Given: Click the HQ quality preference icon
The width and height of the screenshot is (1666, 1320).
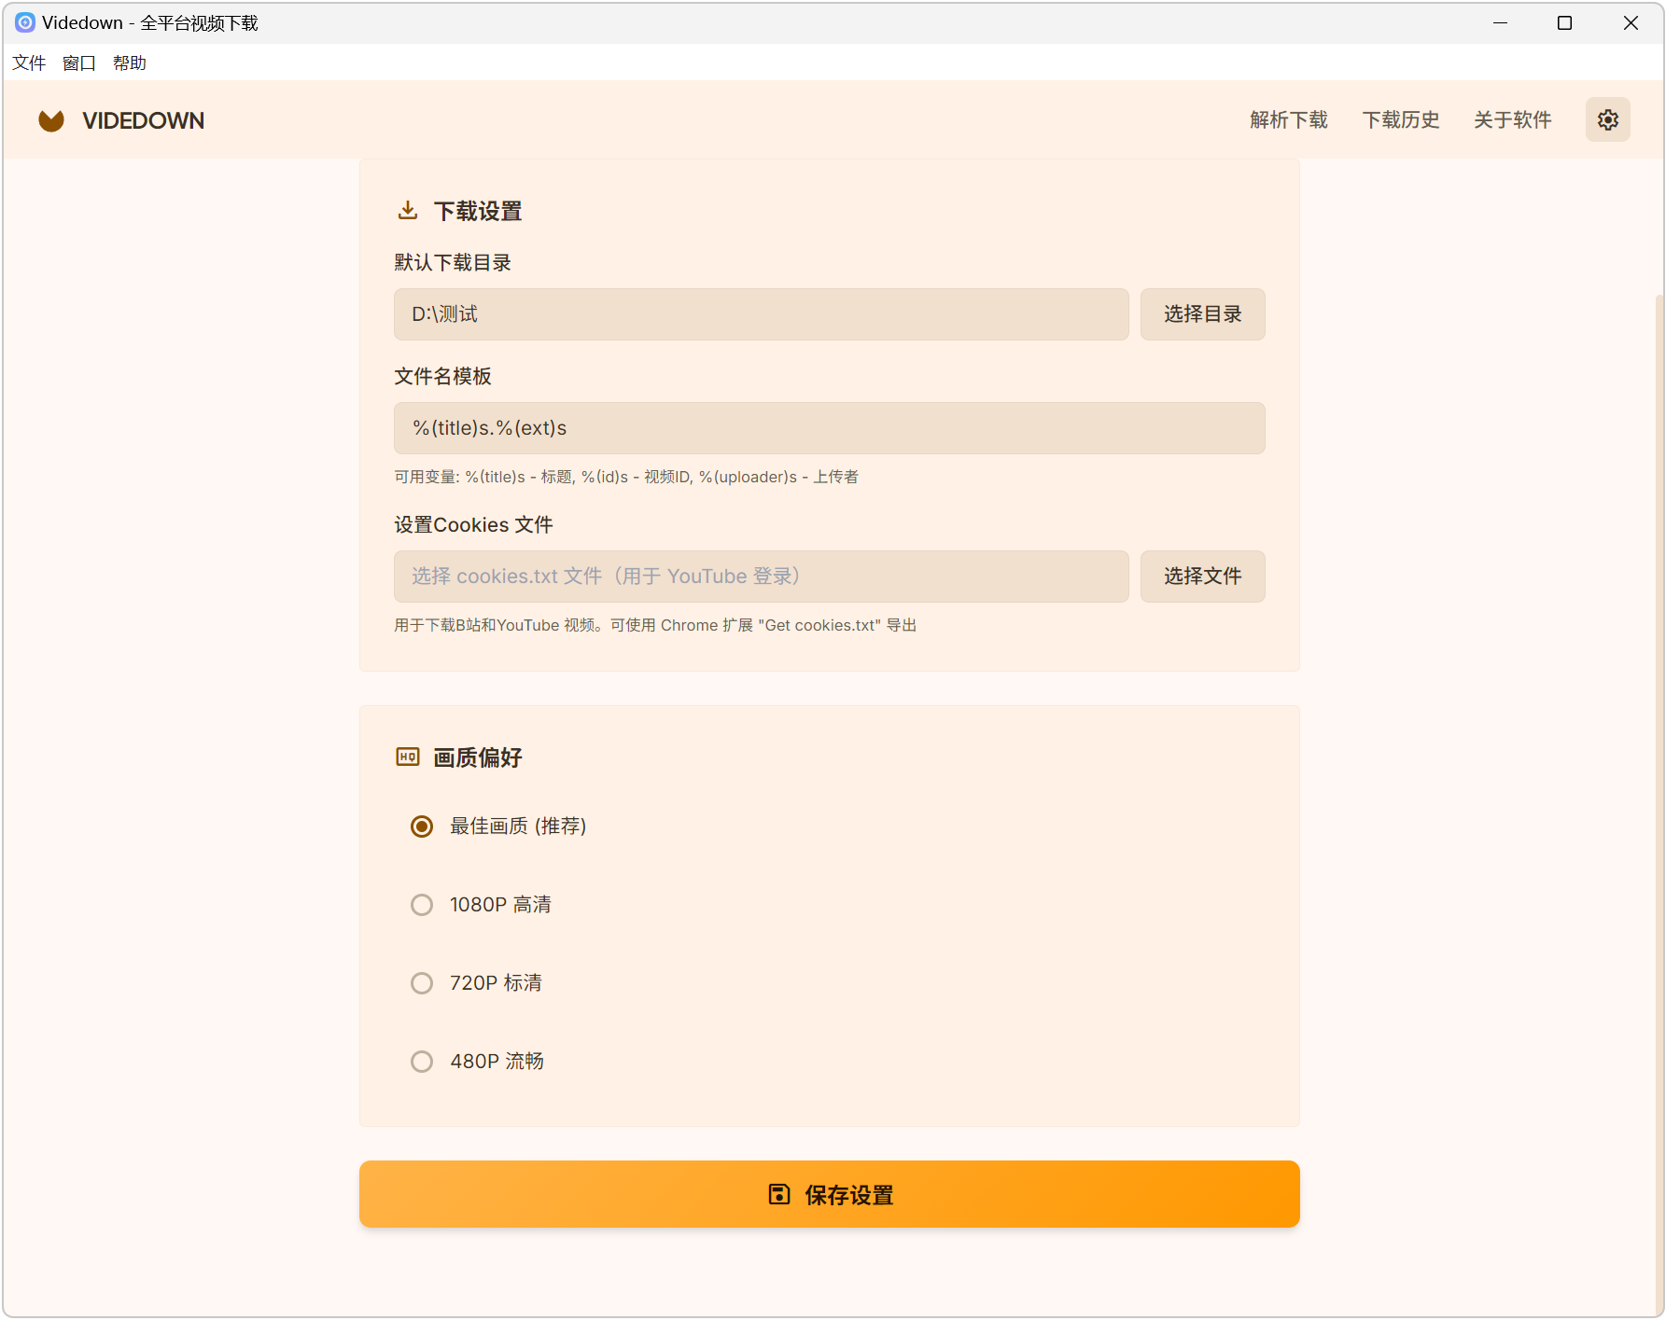Looking at the screenshot, I should 408,757.
